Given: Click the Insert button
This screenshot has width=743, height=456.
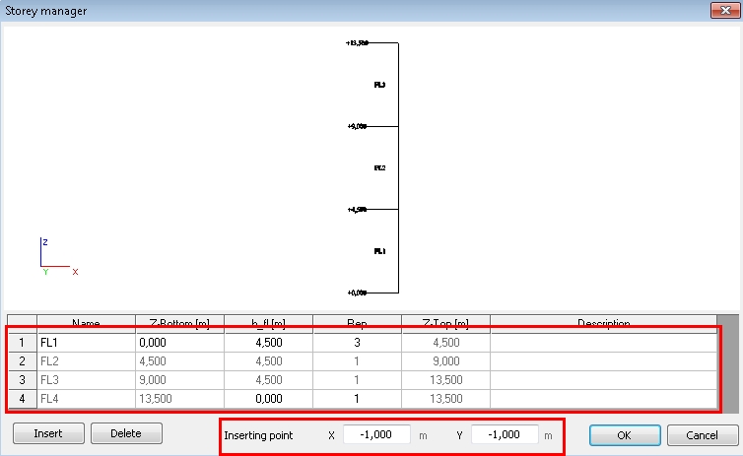Looking at the screenshot, I should click(x=47, y=433).
